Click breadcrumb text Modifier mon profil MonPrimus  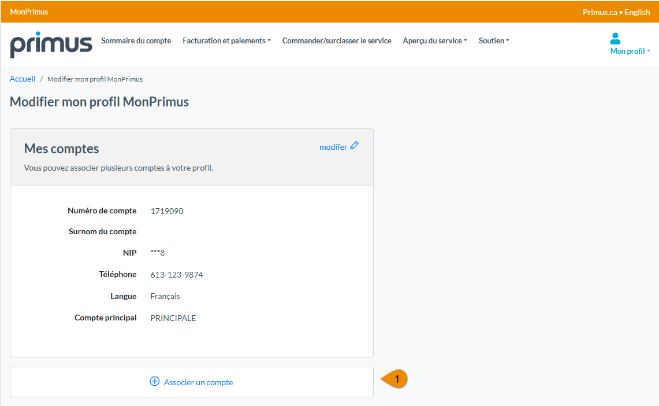95,79
